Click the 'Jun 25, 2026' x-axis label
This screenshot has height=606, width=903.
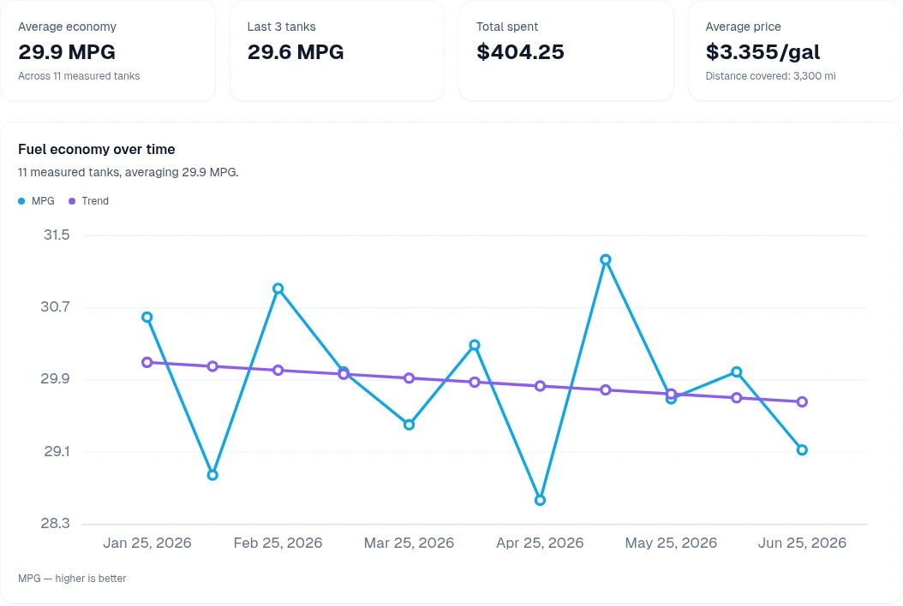802,543
